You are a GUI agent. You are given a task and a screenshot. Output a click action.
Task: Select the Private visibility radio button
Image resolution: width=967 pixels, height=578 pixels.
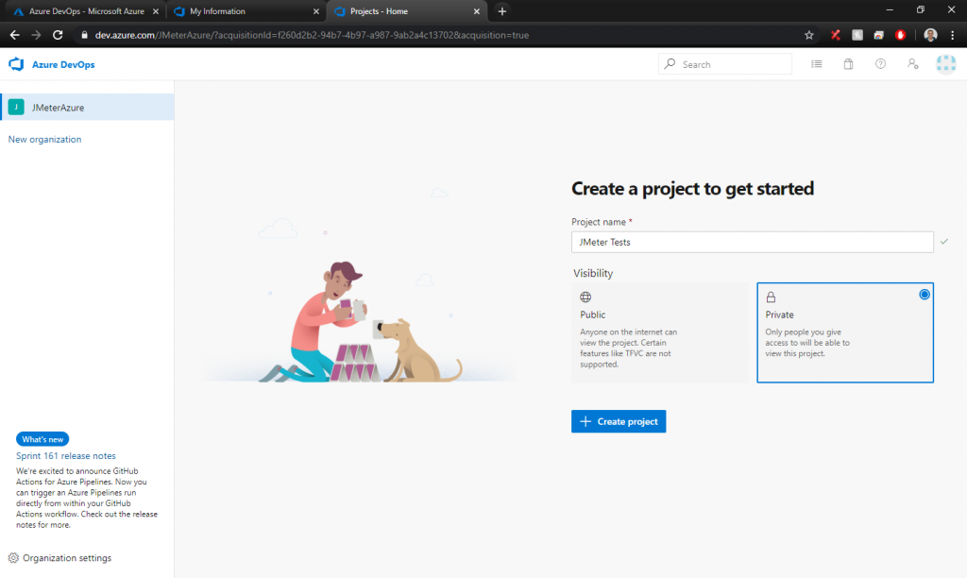click(x=924, y=295)
